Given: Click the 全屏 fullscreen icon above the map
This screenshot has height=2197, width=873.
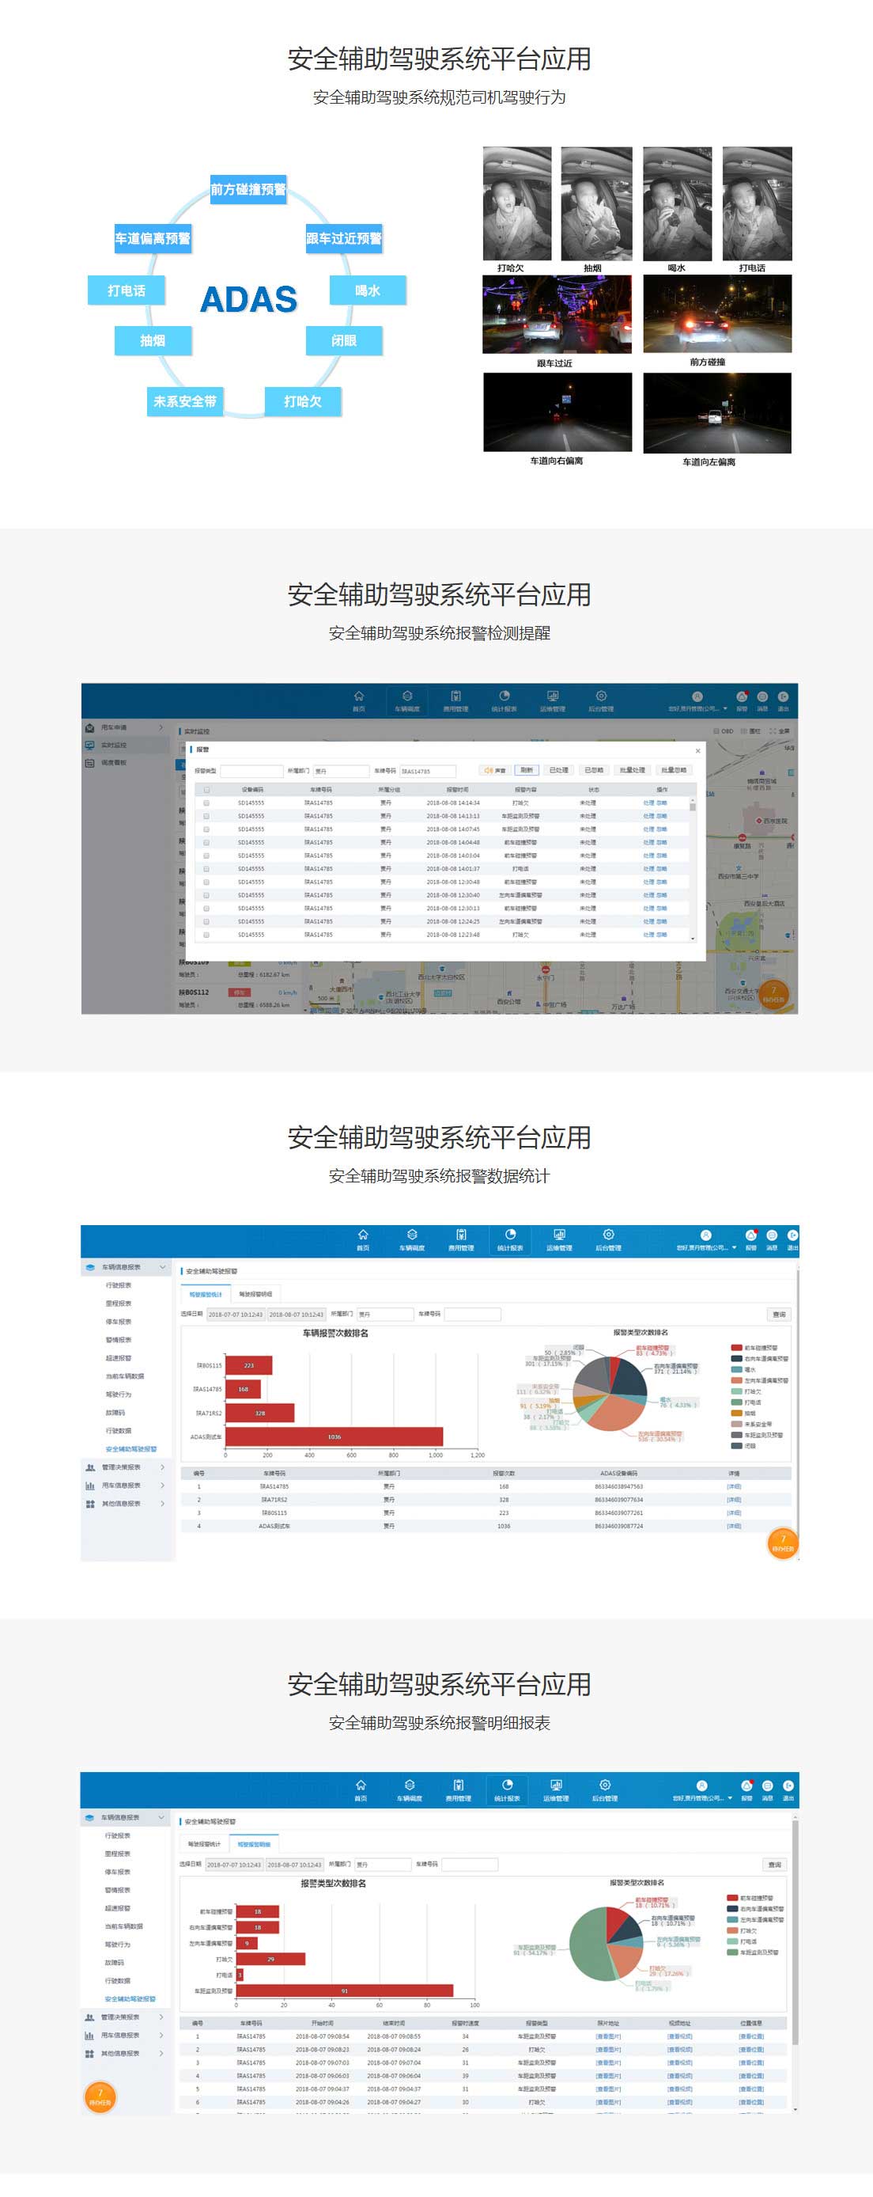Looking at the screenshot, I should 773,731.
